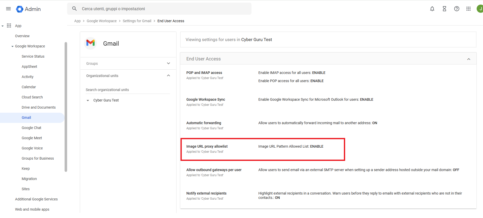
Task: Open the Google apps grid launcher
Action: pyautogui.click(x=468, y=9)
